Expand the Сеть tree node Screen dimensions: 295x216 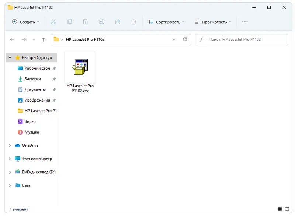click(x=10, y=185)
